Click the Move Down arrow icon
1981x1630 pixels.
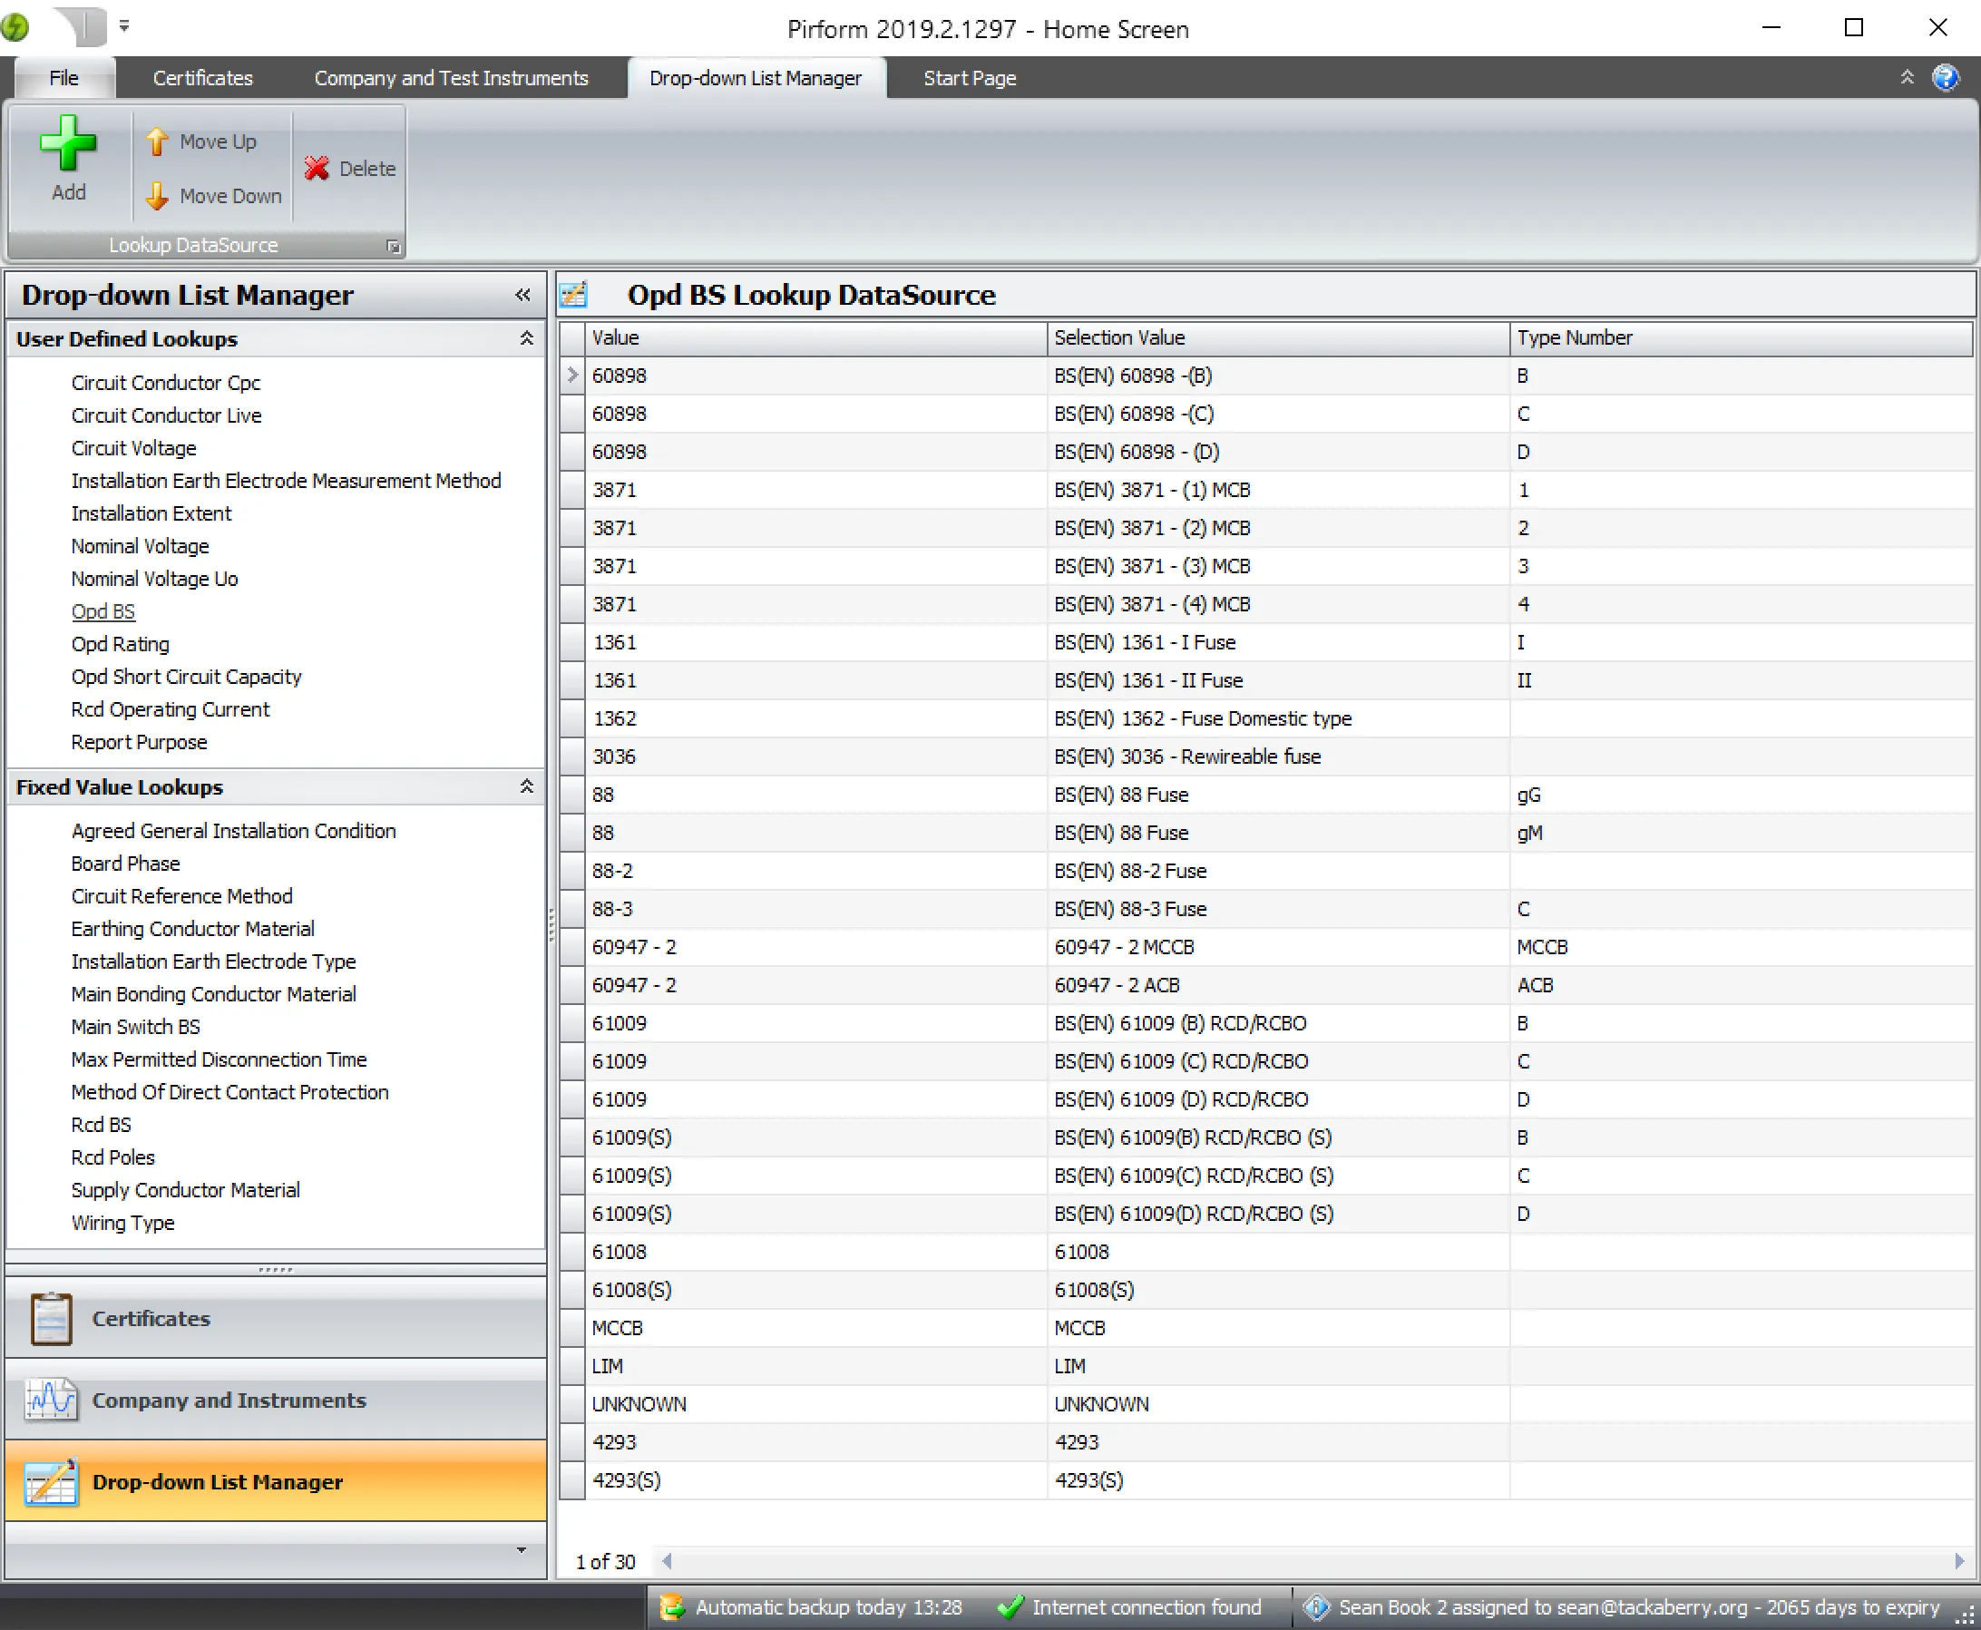tap(158, 196)
